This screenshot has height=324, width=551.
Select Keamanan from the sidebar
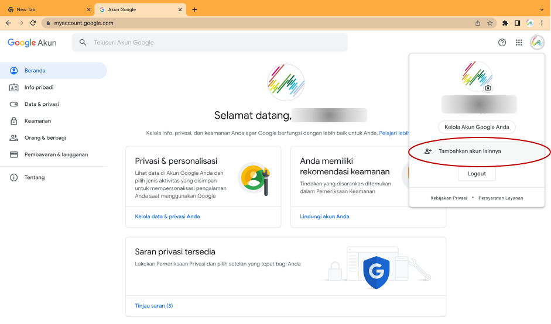coord(37,121)
